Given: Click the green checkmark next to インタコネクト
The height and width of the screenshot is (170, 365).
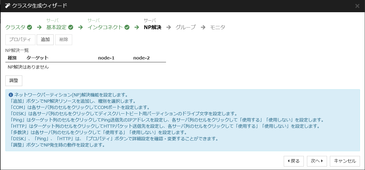Looking at the screenshot, I should tap(127, 27).
